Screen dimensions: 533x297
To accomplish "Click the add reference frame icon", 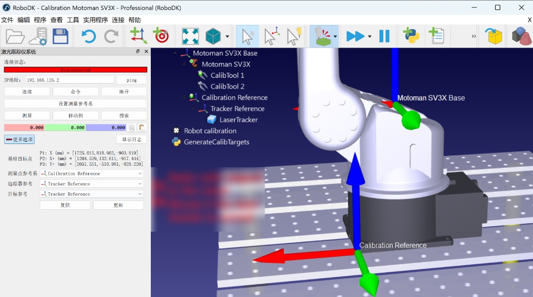I will 138,36.
